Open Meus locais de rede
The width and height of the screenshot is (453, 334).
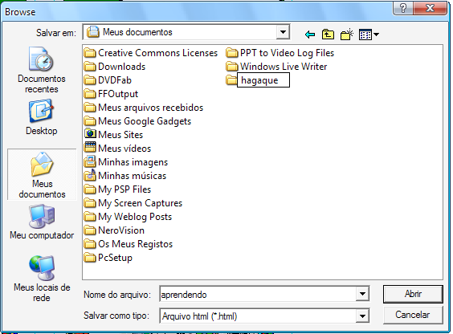[x=42, y=279]
